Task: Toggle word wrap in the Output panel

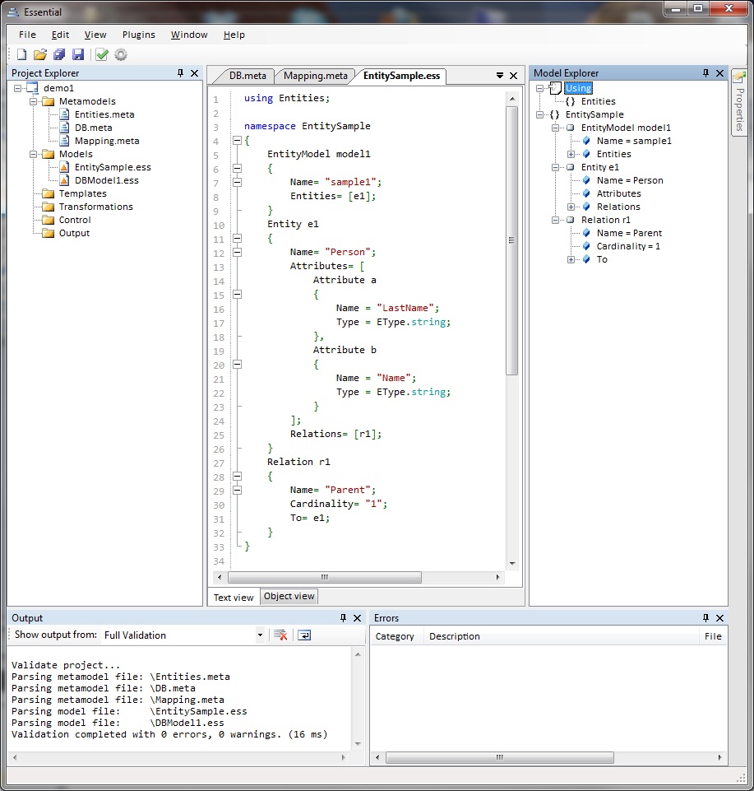Action: (304, 635)
